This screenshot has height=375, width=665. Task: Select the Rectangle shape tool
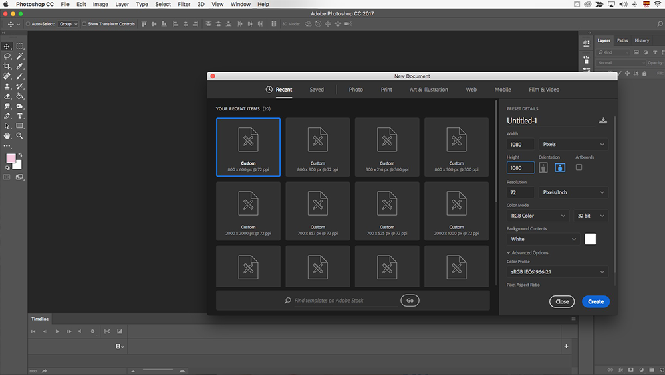(x=19, y=125)
